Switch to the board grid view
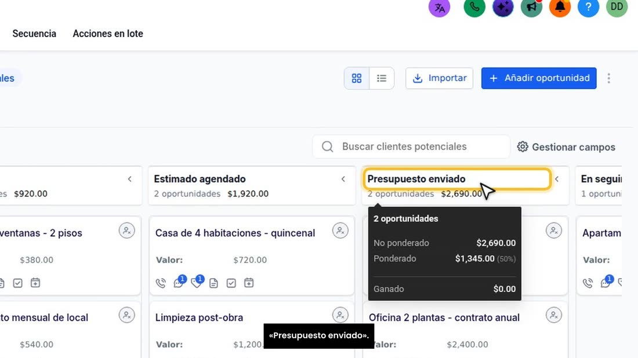 click(x=357, y=78)
